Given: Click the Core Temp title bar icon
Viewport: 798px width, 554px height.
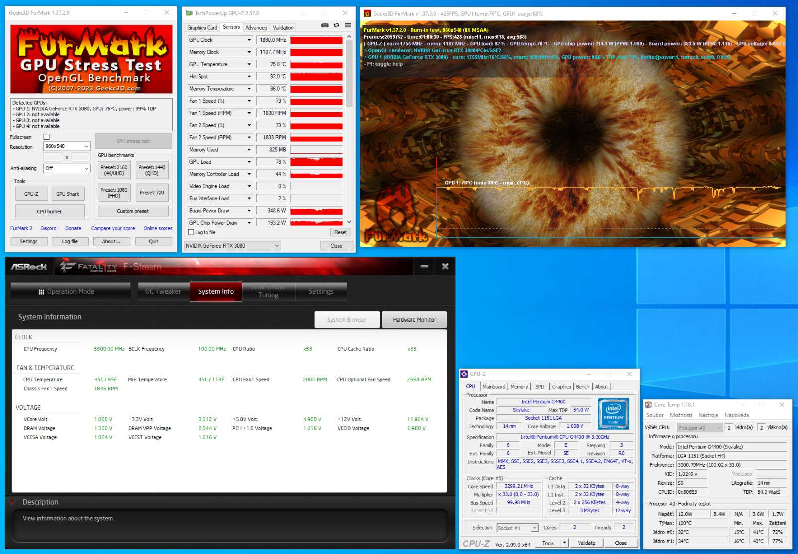Looking at the screenshot, I should [648, 405].
